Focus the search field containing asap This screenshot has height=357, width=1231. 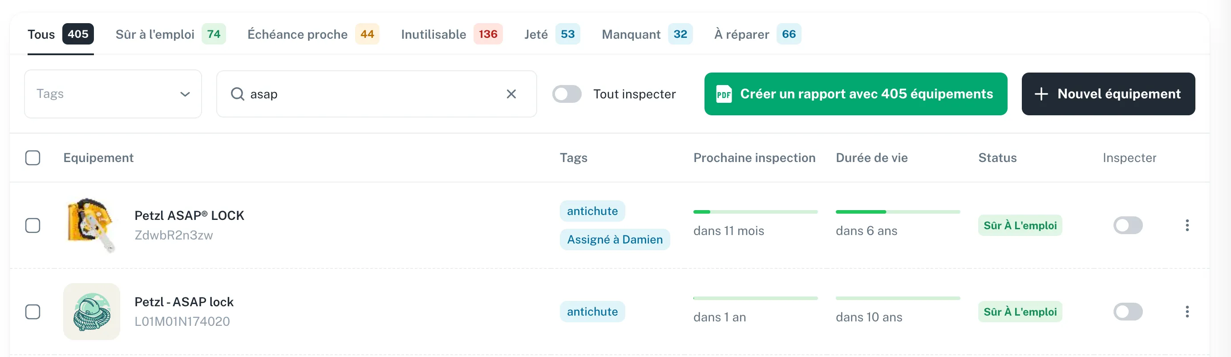(x=376, y=94)
